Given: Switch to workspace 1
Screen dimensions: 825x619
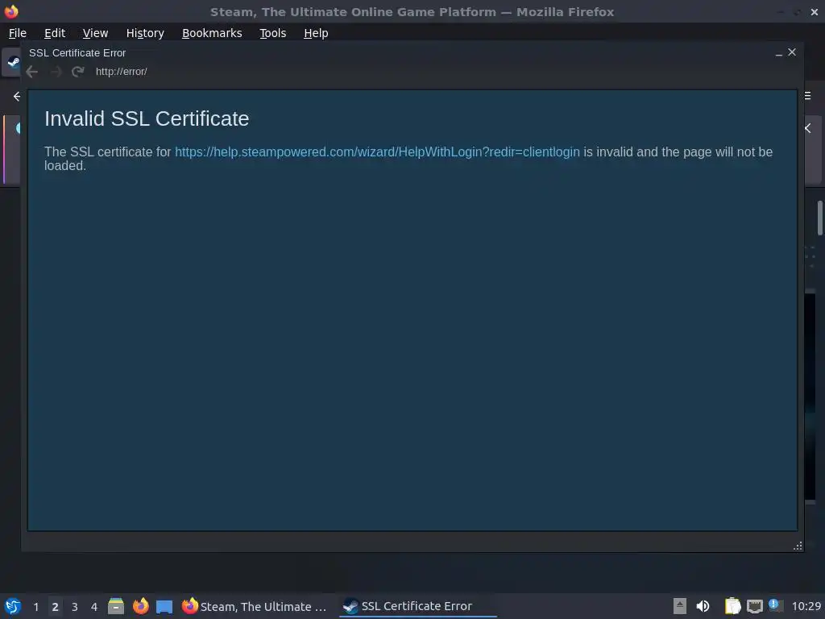Looking at the screenshot, I should tap(35, 607).
